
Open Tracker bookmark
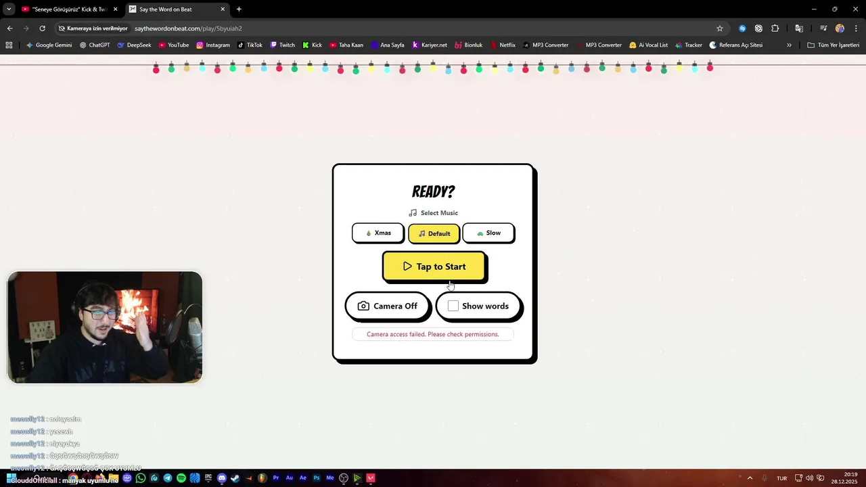(x=689, y=45)
